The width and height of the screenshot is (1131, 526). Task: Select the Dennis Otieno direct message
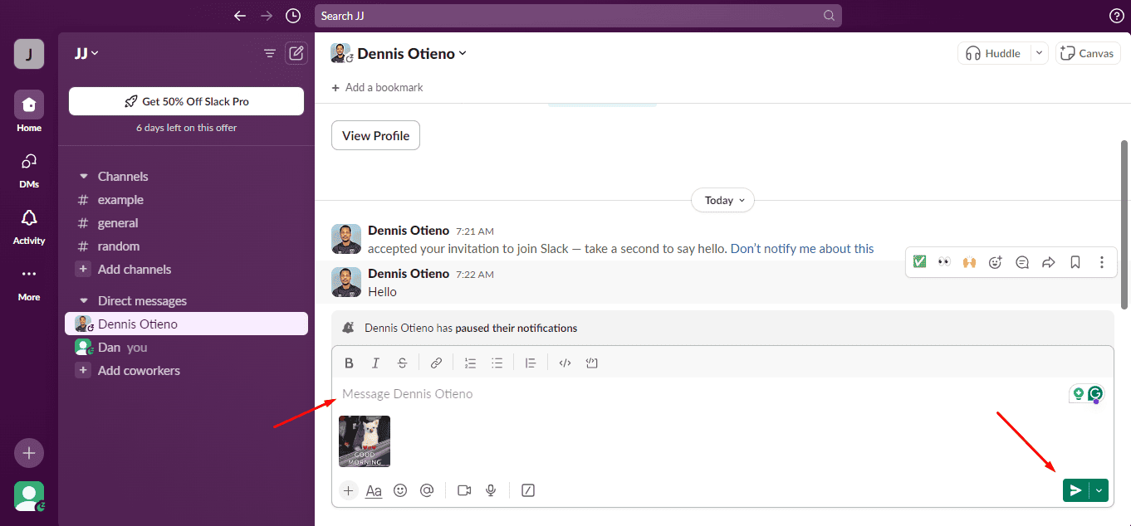tap(186, 324)
